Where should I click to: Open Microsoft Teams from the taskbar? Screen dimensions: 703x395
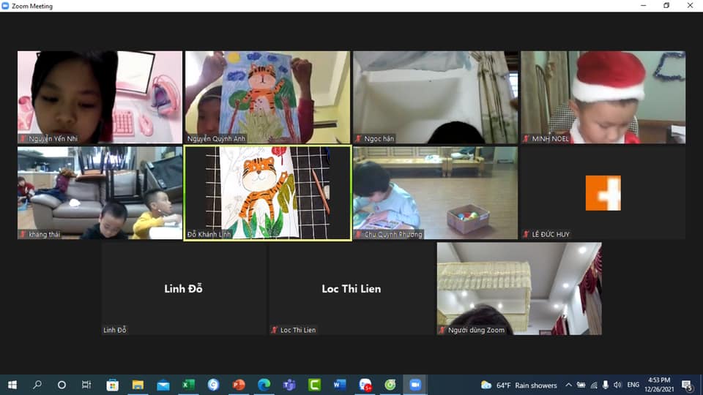tap(289, 385)
